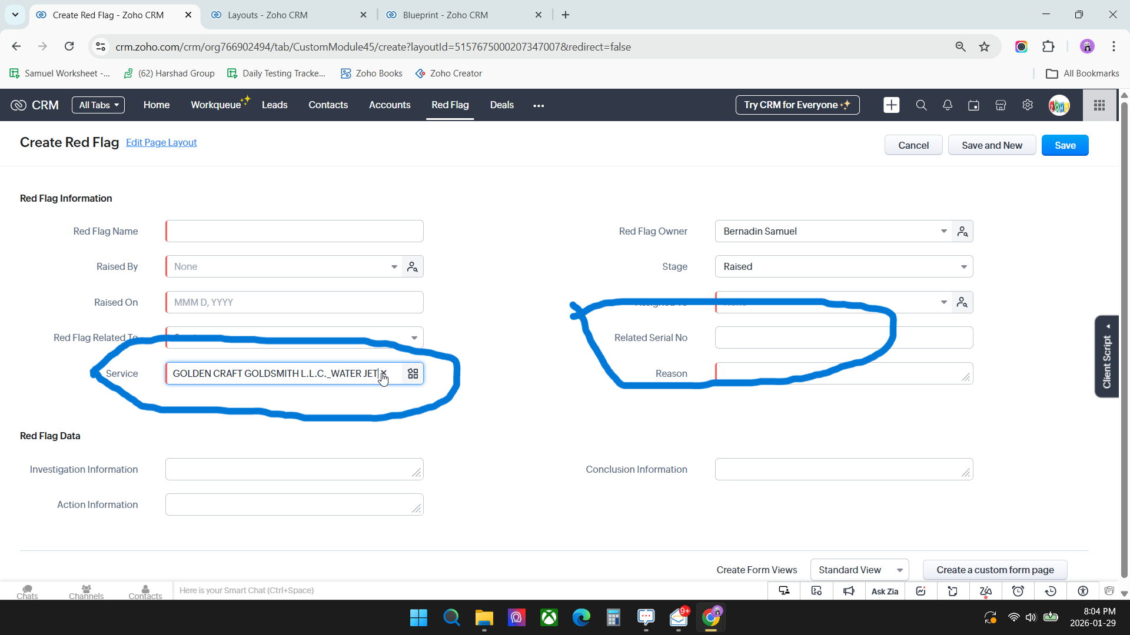The width and height of the screenshot is (1130, 635).
Task: Open the Zoho apps grid icon
Action: (1099, 105)
